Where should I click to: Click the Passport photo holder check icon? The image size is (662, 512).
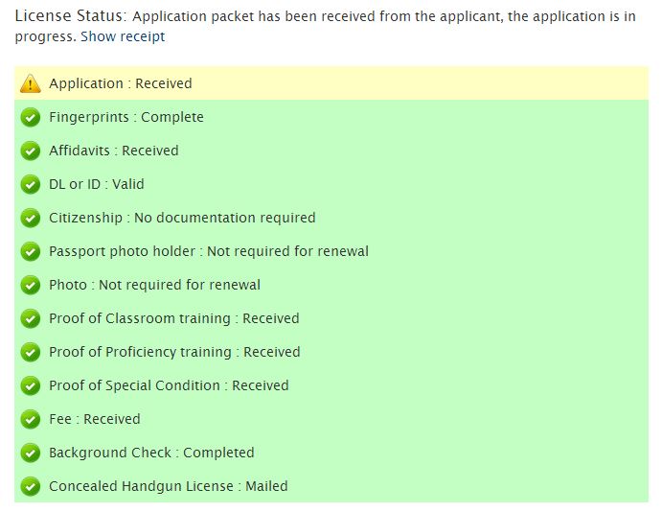tap(31, 252)
